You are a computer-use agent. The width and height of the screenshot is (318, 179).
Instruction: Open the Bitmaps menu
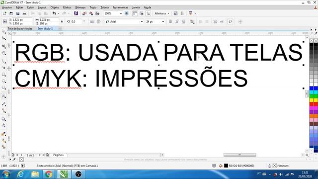(80, 7)
